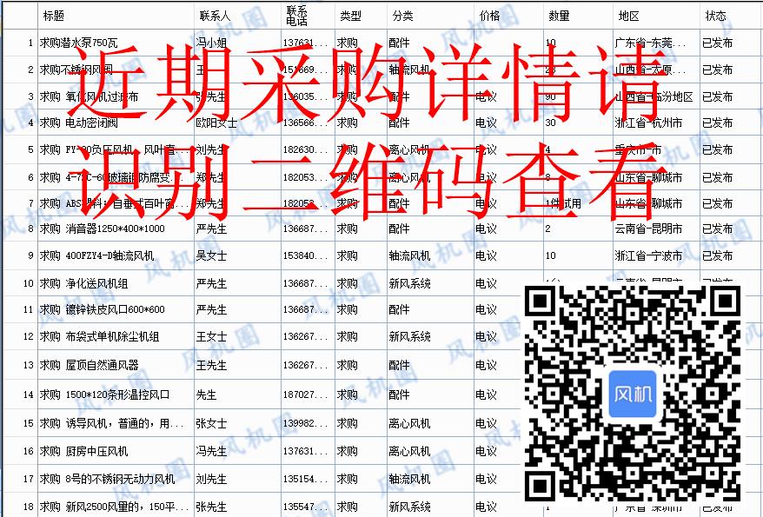Click the 标题 column header

54,16
